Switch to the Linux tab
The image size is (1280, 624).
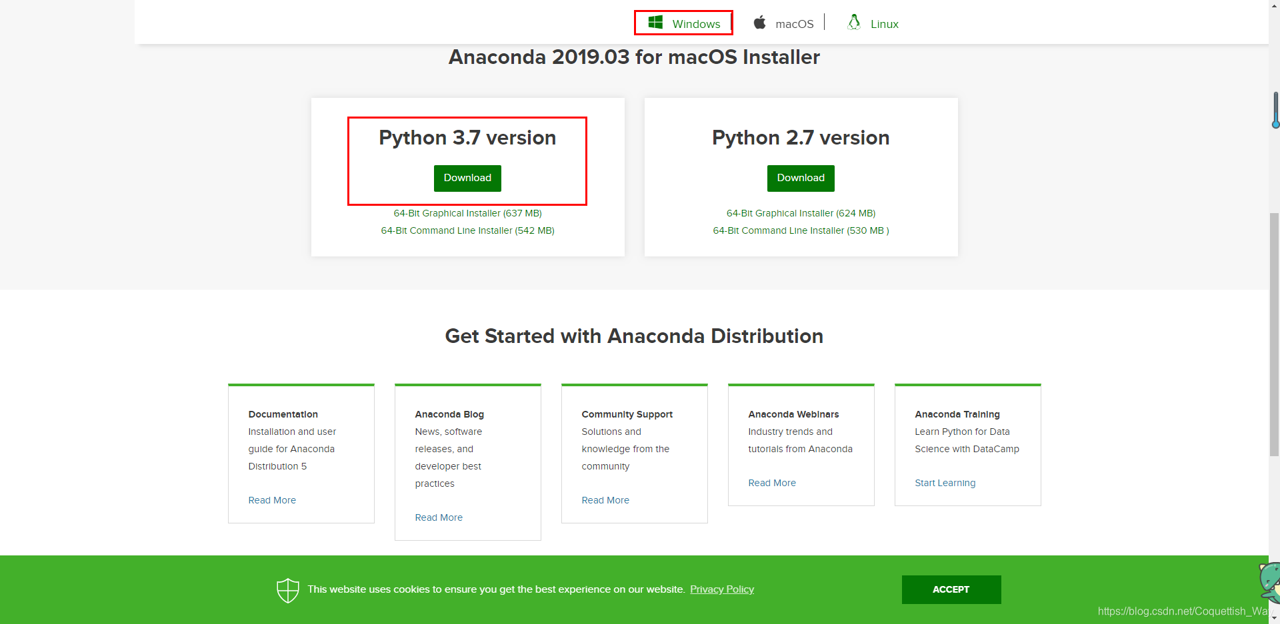(873, 23)
